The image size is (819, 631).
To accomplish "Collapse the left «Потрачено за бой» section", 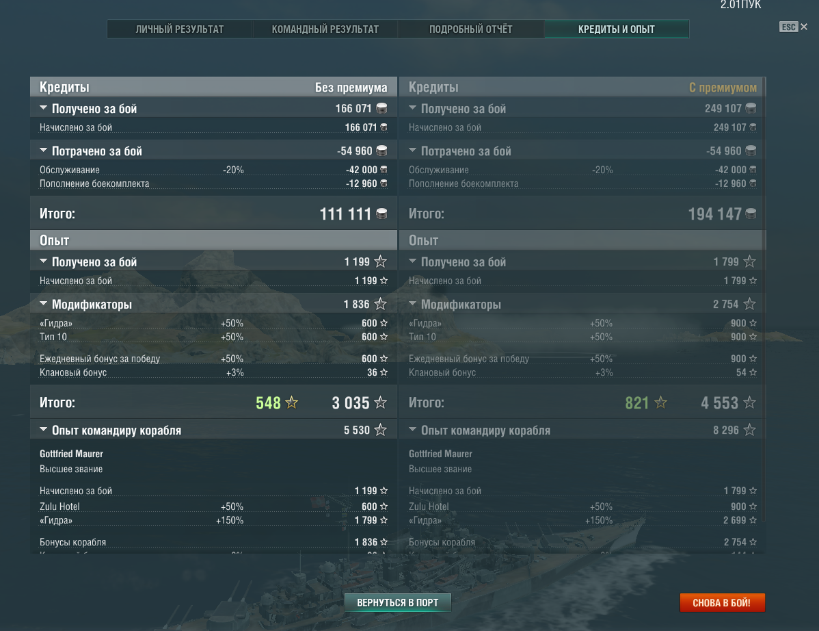I will pos(43,150).
